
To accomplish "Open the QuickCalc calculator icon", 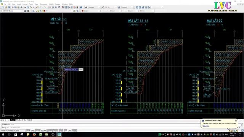I will (x=77, y=7).
